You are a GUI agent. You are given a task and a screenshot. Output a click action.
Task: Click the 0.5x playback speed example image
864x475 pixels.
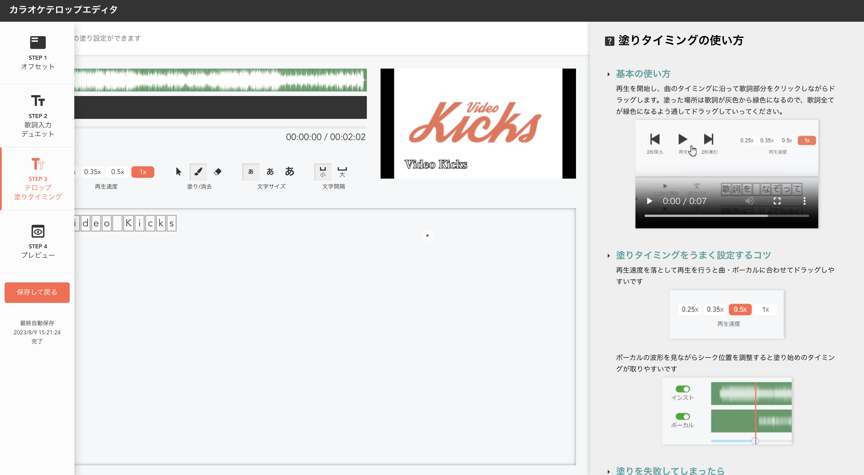tap(727, 314)
